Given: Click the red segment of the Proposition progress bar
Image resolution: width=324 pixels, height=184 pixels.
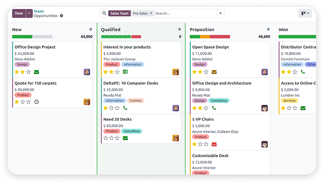Looking at the screenshot, I should coord(220,37).
